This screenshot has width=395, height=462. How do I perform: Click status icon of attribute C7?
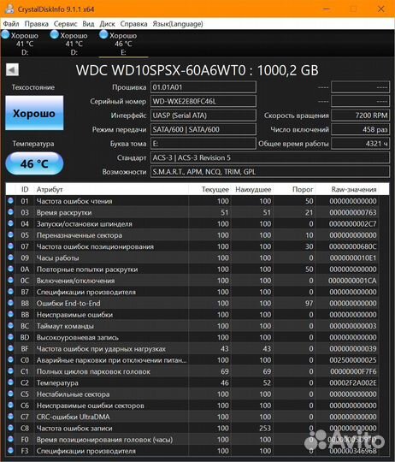tap(10, 417)
